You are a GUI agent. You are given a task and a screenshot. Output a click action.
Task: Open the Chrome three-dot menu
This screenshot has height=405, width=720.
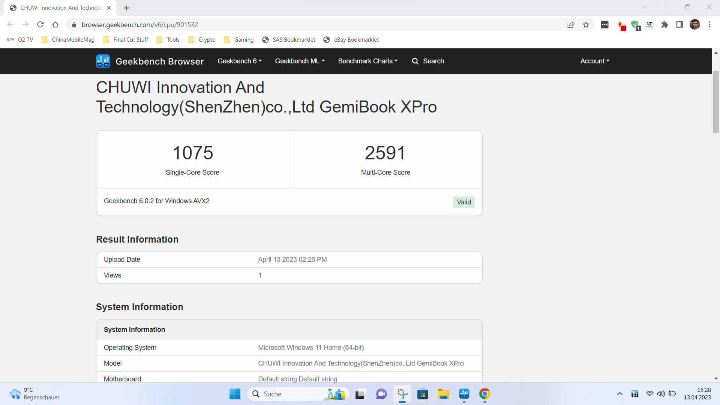[709, 25]
